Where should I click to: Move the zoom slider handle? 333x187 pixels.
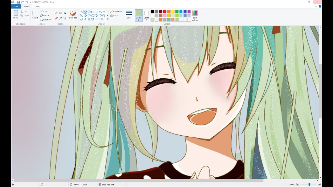[x=309, y=184]
